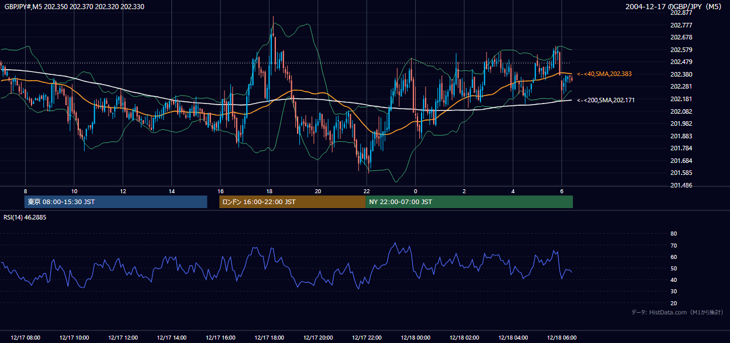Image resolution: width=730 pixels, height=343 pixels.
Task: Click the 12/18 06:00 time label
Action: coord(562,337)
